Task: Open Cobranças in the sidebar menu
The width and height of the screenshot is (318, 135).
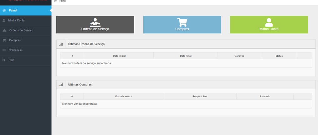Action: click(x=26, y=50)
